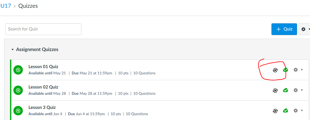
Task: Click the Lesson 3 Quiz sync-disabled icon
Action: coord(275,111)
